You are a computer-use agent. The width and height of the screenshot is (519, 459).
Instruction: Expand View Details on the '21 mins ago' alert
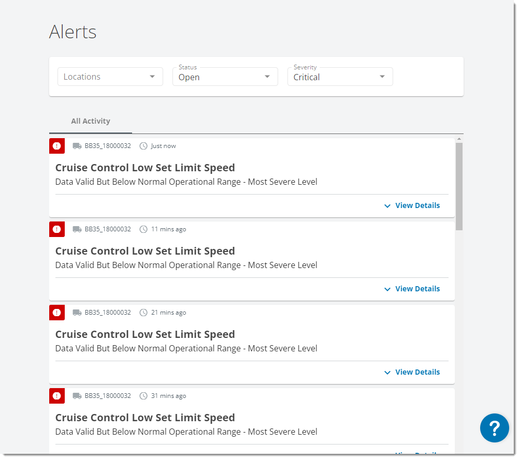pos(412,372)
